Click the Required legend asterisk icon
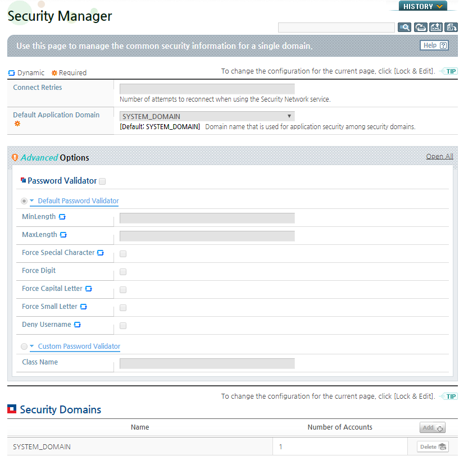The image size is (459, 465). [x=54, y=73]
